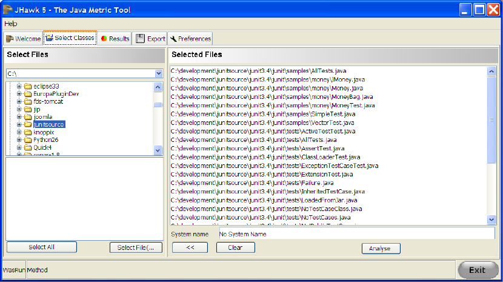Switch to the Export tab
This screenshot has height=282, width=503.
tap(150, 39)
